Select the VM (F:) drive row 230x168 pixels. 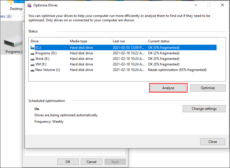click(123, 64)
